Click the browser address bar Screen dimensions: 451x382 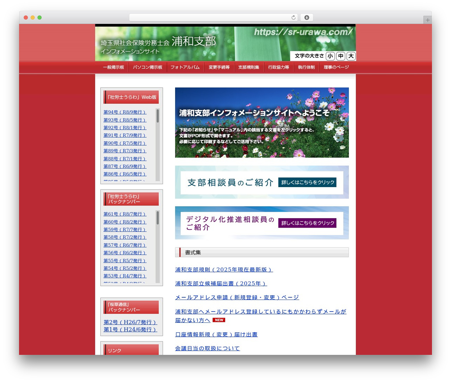[214, 18]
